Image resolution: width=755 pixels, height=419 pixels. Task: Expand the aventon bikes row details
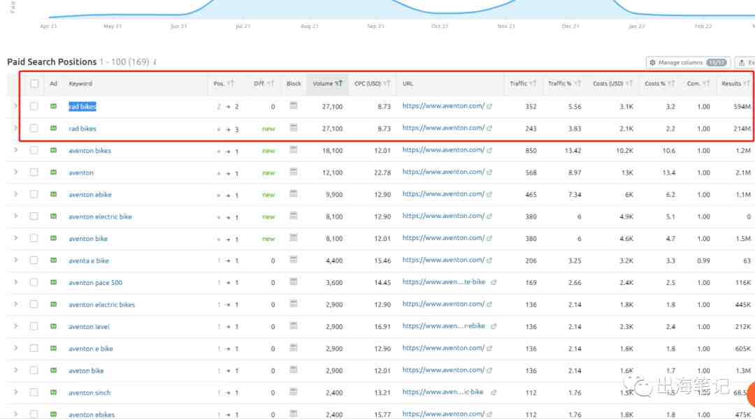[15, 150]
